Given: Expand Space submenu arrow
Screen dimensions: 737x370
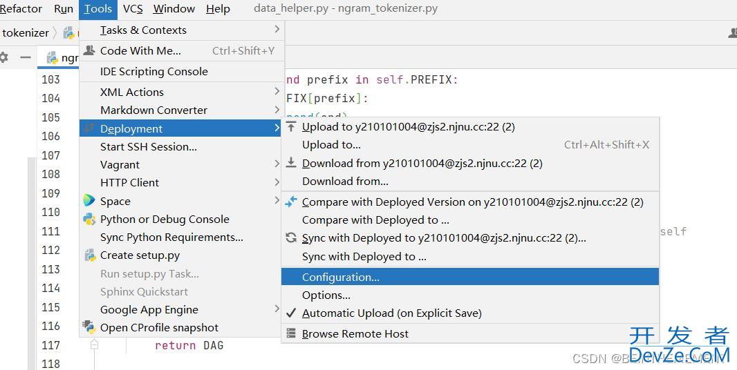Looking at the screenshot, I should tap(277, 200).
